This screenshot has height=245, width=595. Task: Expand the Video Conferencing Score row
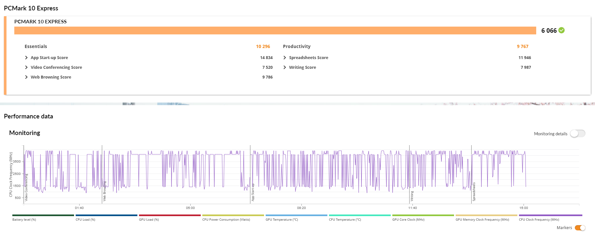[26, 67]
